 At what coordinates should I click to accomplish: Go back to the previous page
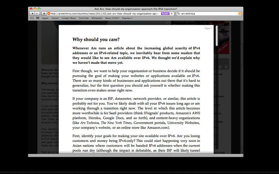32,14
